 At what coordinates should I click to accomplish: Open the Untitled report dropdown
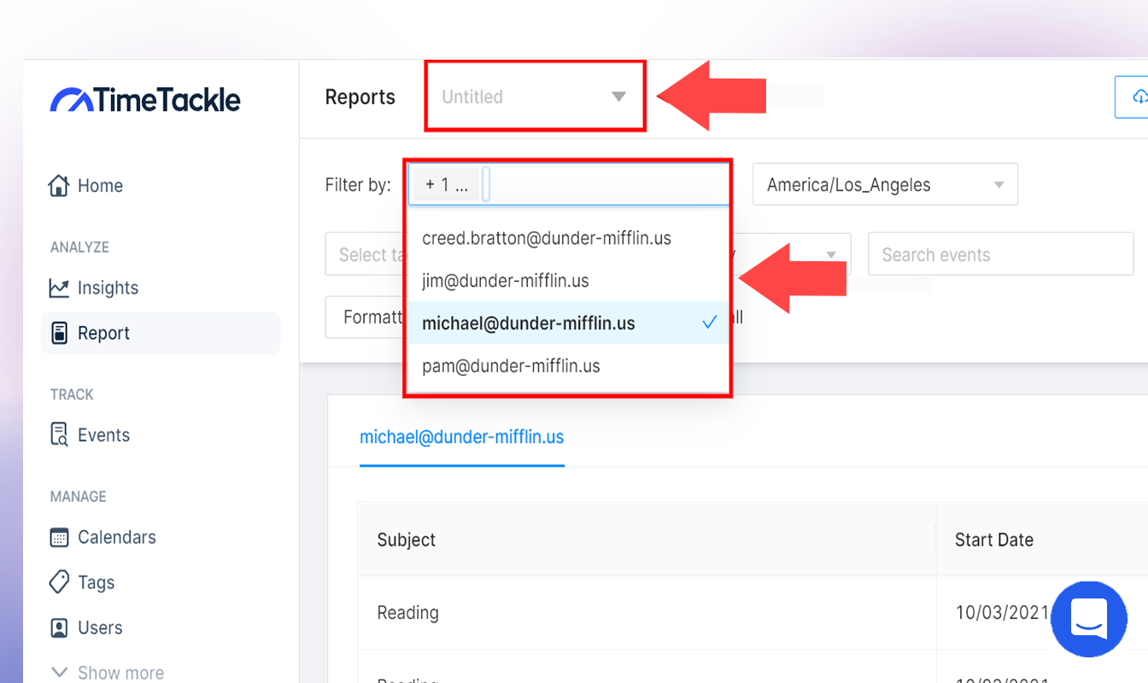coord(535,96)
